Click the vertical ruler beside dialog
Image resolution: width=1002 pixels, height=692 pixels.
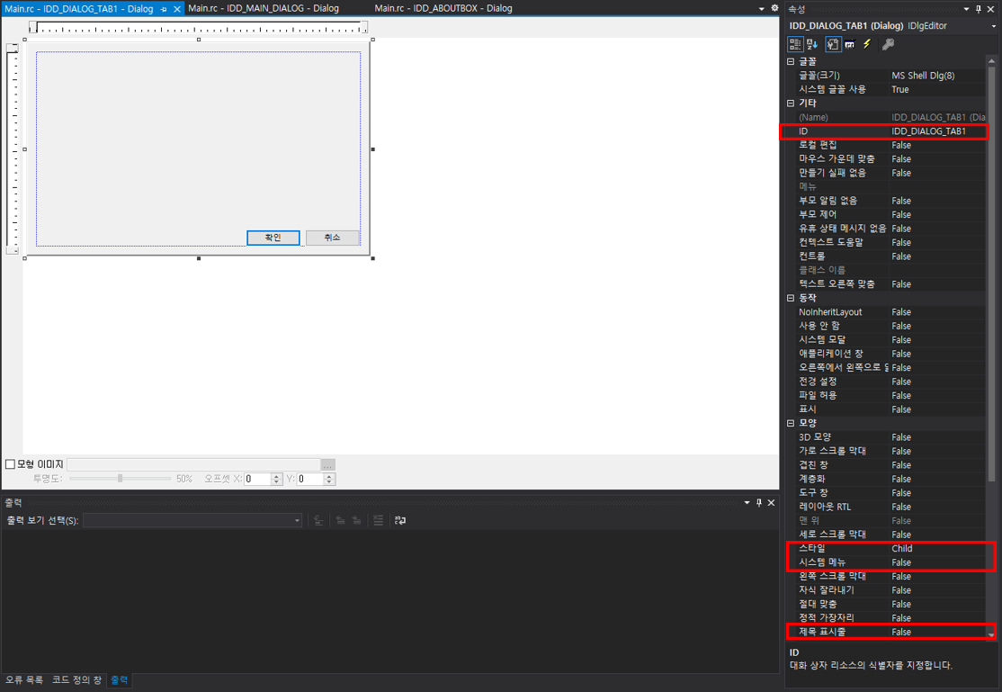pyautogui.click(x=13, y=148)
